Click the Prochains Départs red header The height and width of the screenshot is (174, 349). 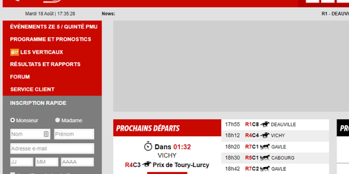(x=167, y=128)
